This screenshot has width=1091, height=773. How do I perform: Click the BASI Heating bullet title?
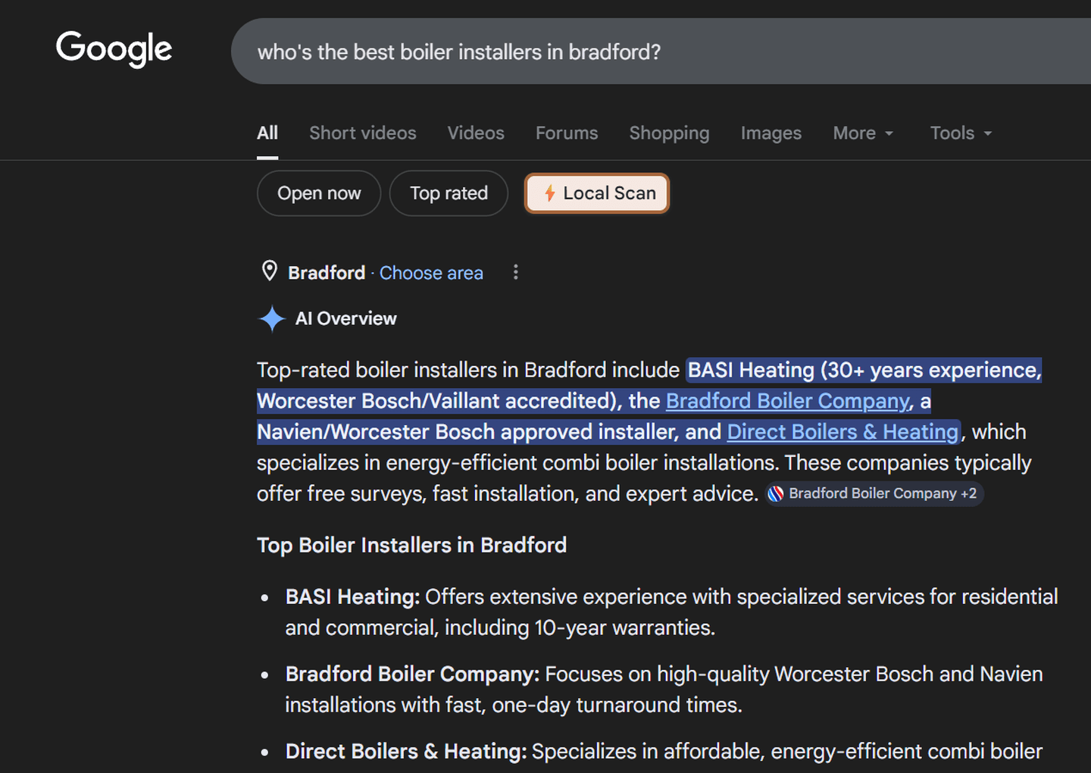pos(352,597)
